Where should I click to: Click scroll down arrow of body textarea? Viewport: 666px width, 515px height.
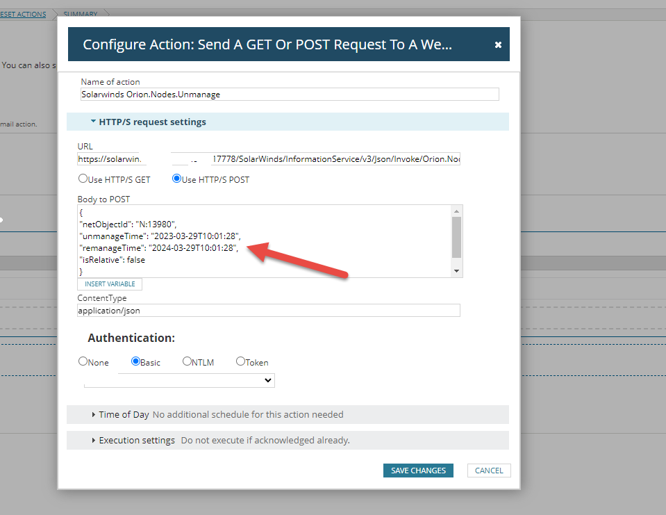[456, 271]
